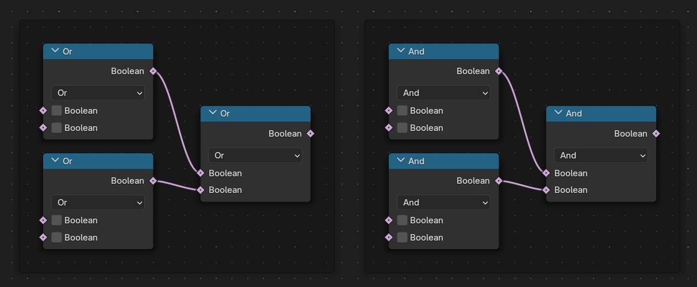Enable the first Boolean checkbox in the upper Or node
697x287 pixels.
click(56, 111)
